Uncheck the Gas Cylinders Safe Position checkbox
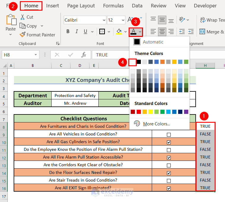 pos(169,142)
